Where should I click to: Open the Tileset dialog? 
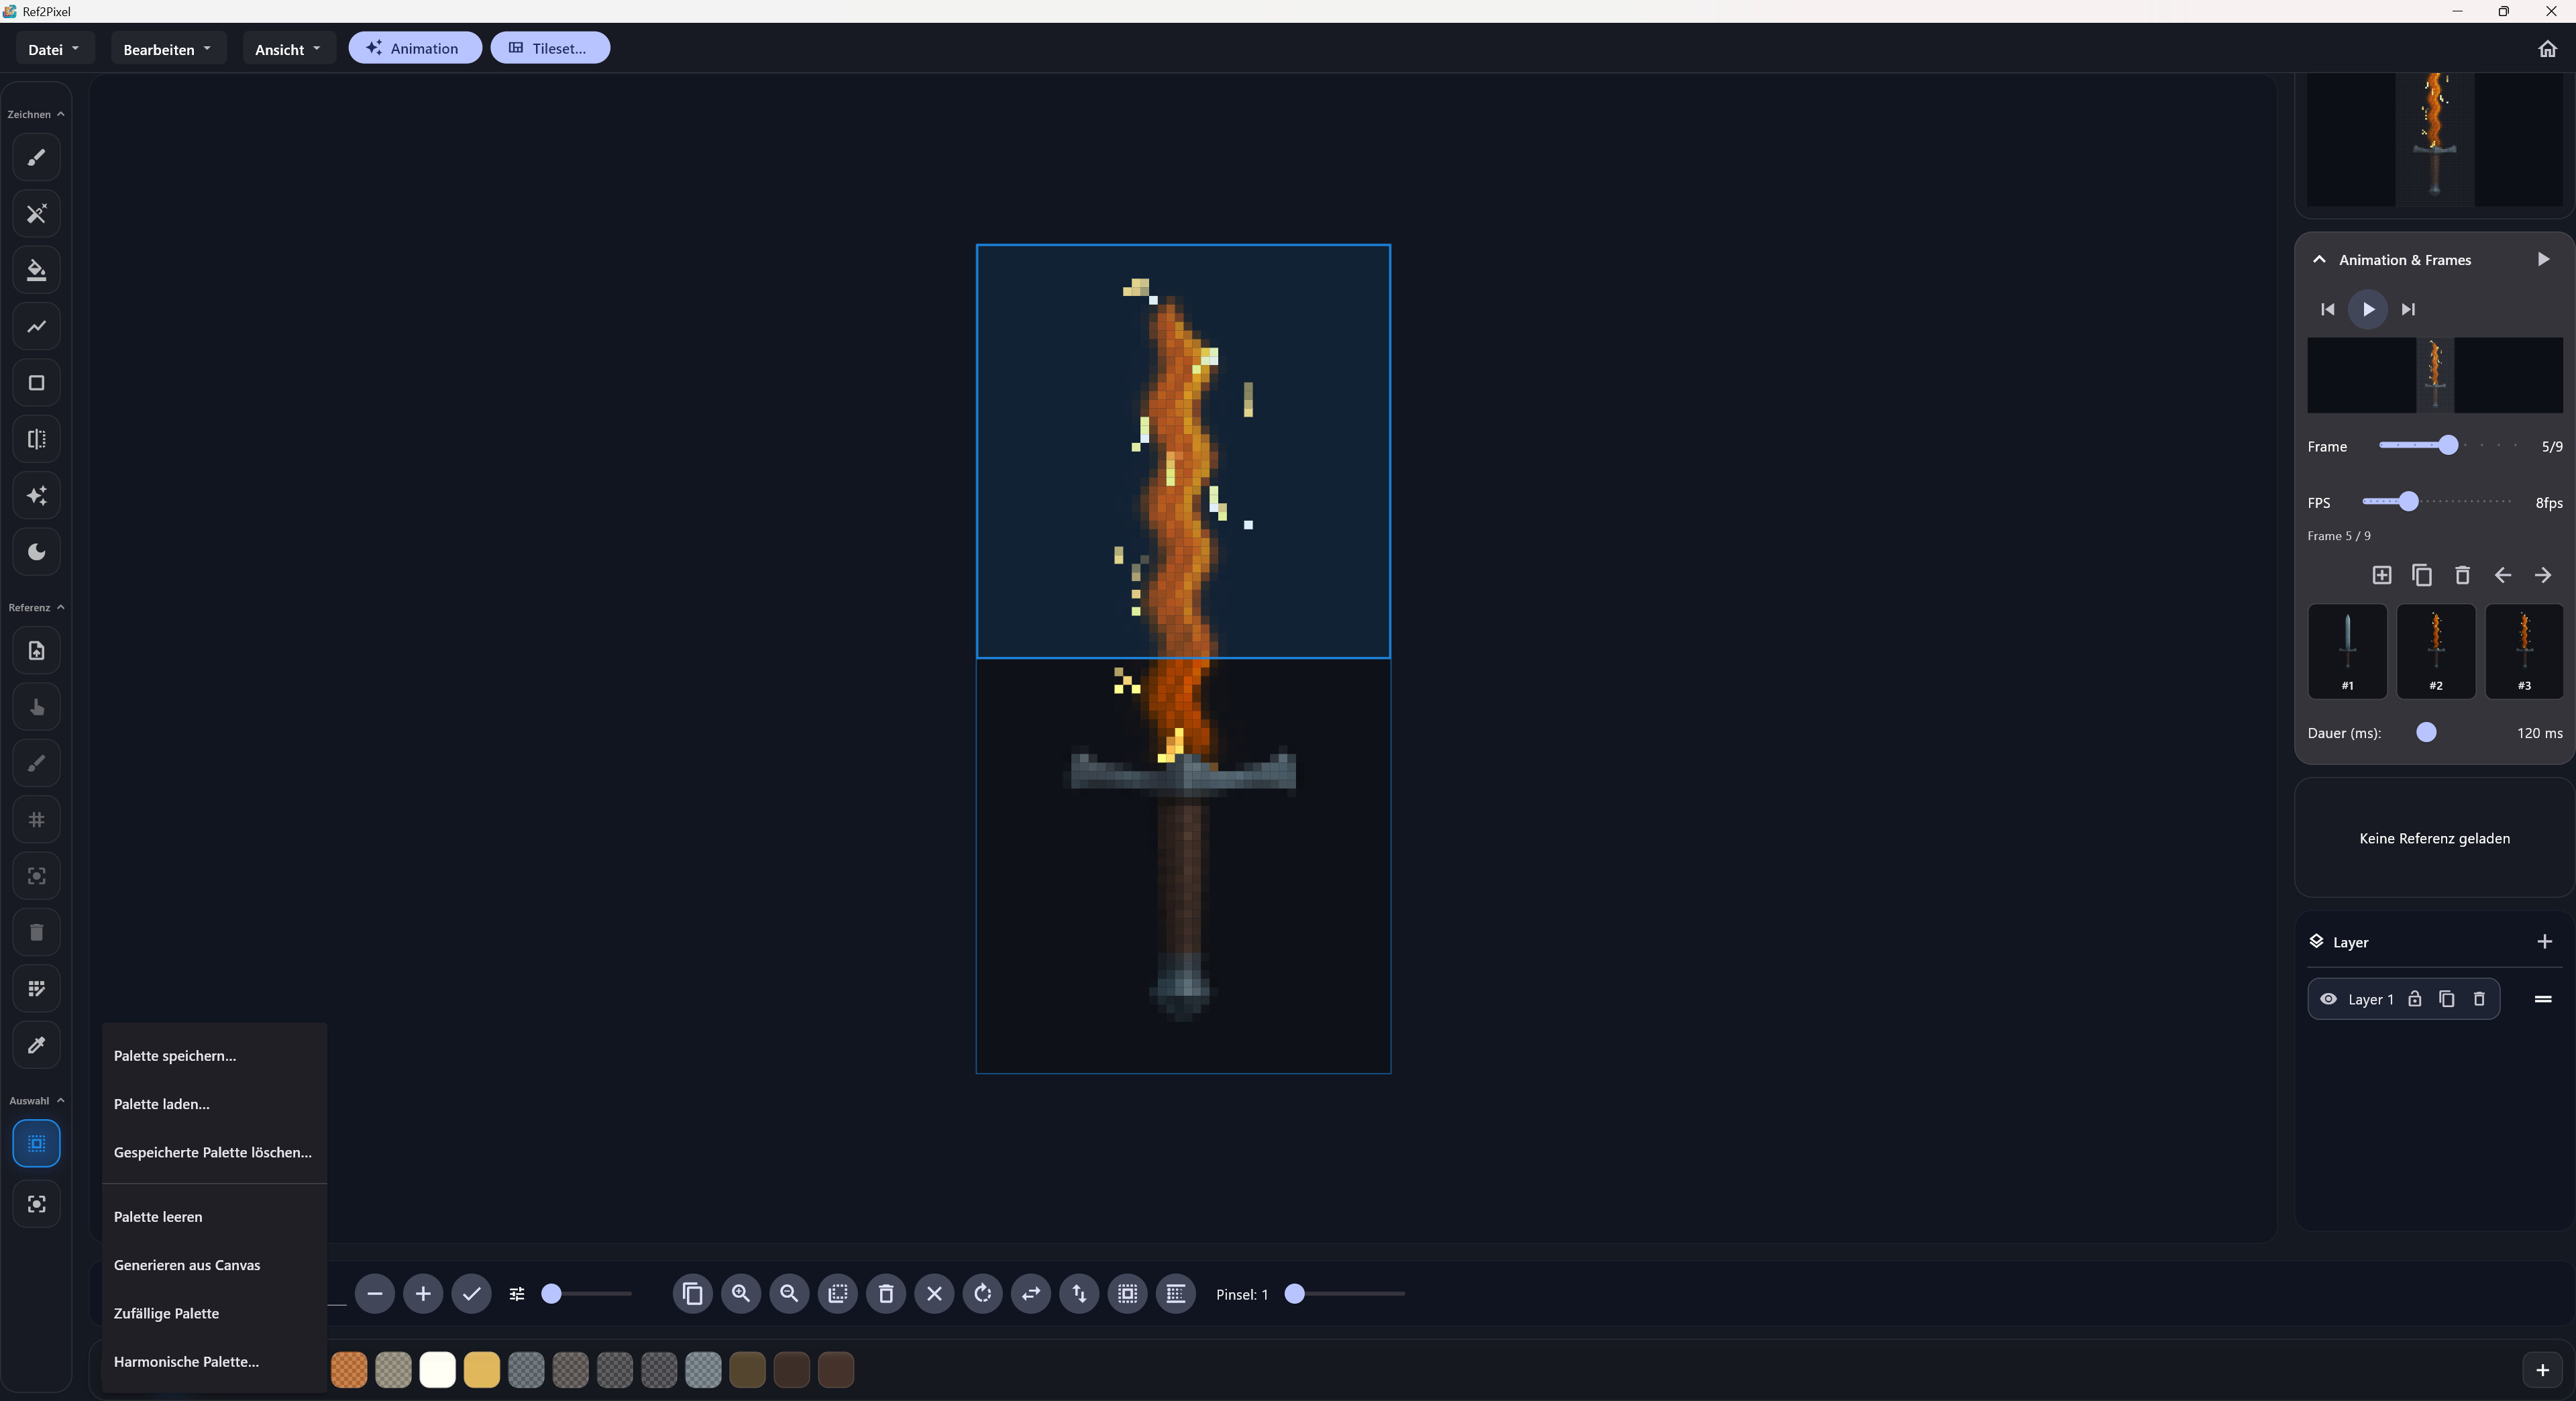550,48
